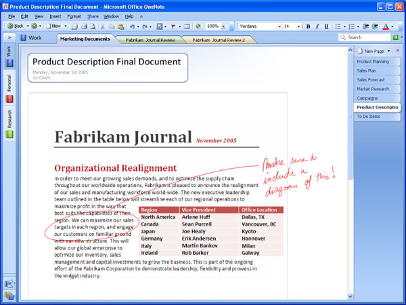Open the Verdana font dropdown
The width and height of the screenshot is (406, 305).
tap(278, 26)
